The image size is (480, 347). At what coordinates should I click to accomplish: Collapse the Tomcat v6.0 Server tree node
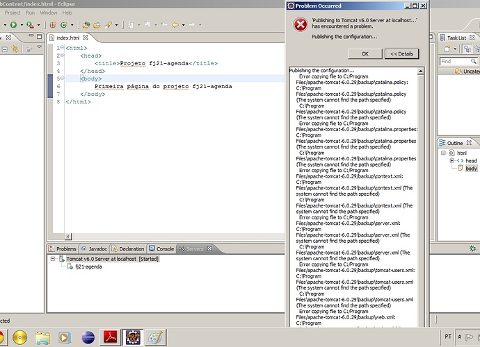tap(53, 259)
